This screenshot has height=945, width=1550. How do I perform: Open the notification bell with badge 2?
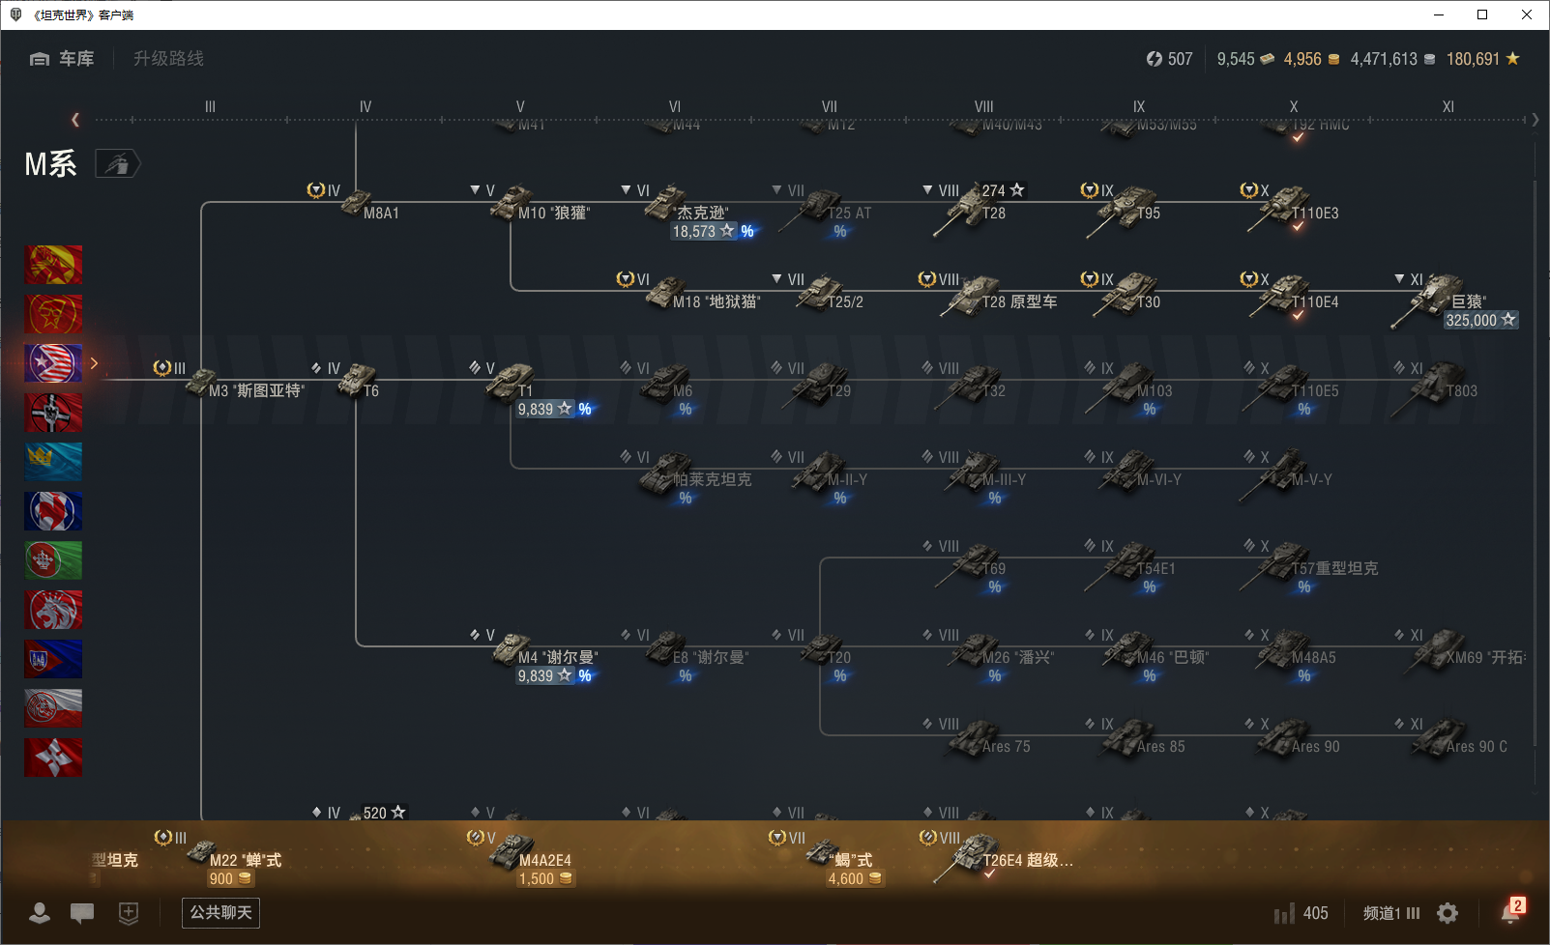pyautogui.click(x=1511, y=910)
